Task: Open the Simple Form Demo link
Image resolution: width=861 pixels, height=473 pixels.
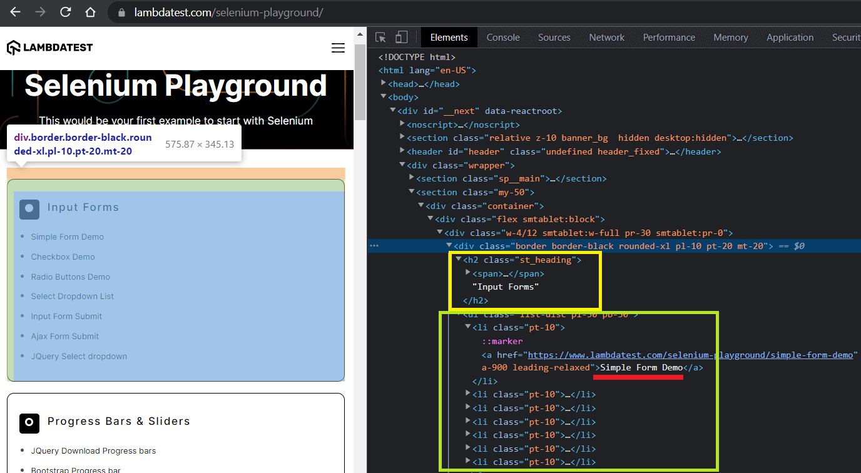Action: pos(67,236)
